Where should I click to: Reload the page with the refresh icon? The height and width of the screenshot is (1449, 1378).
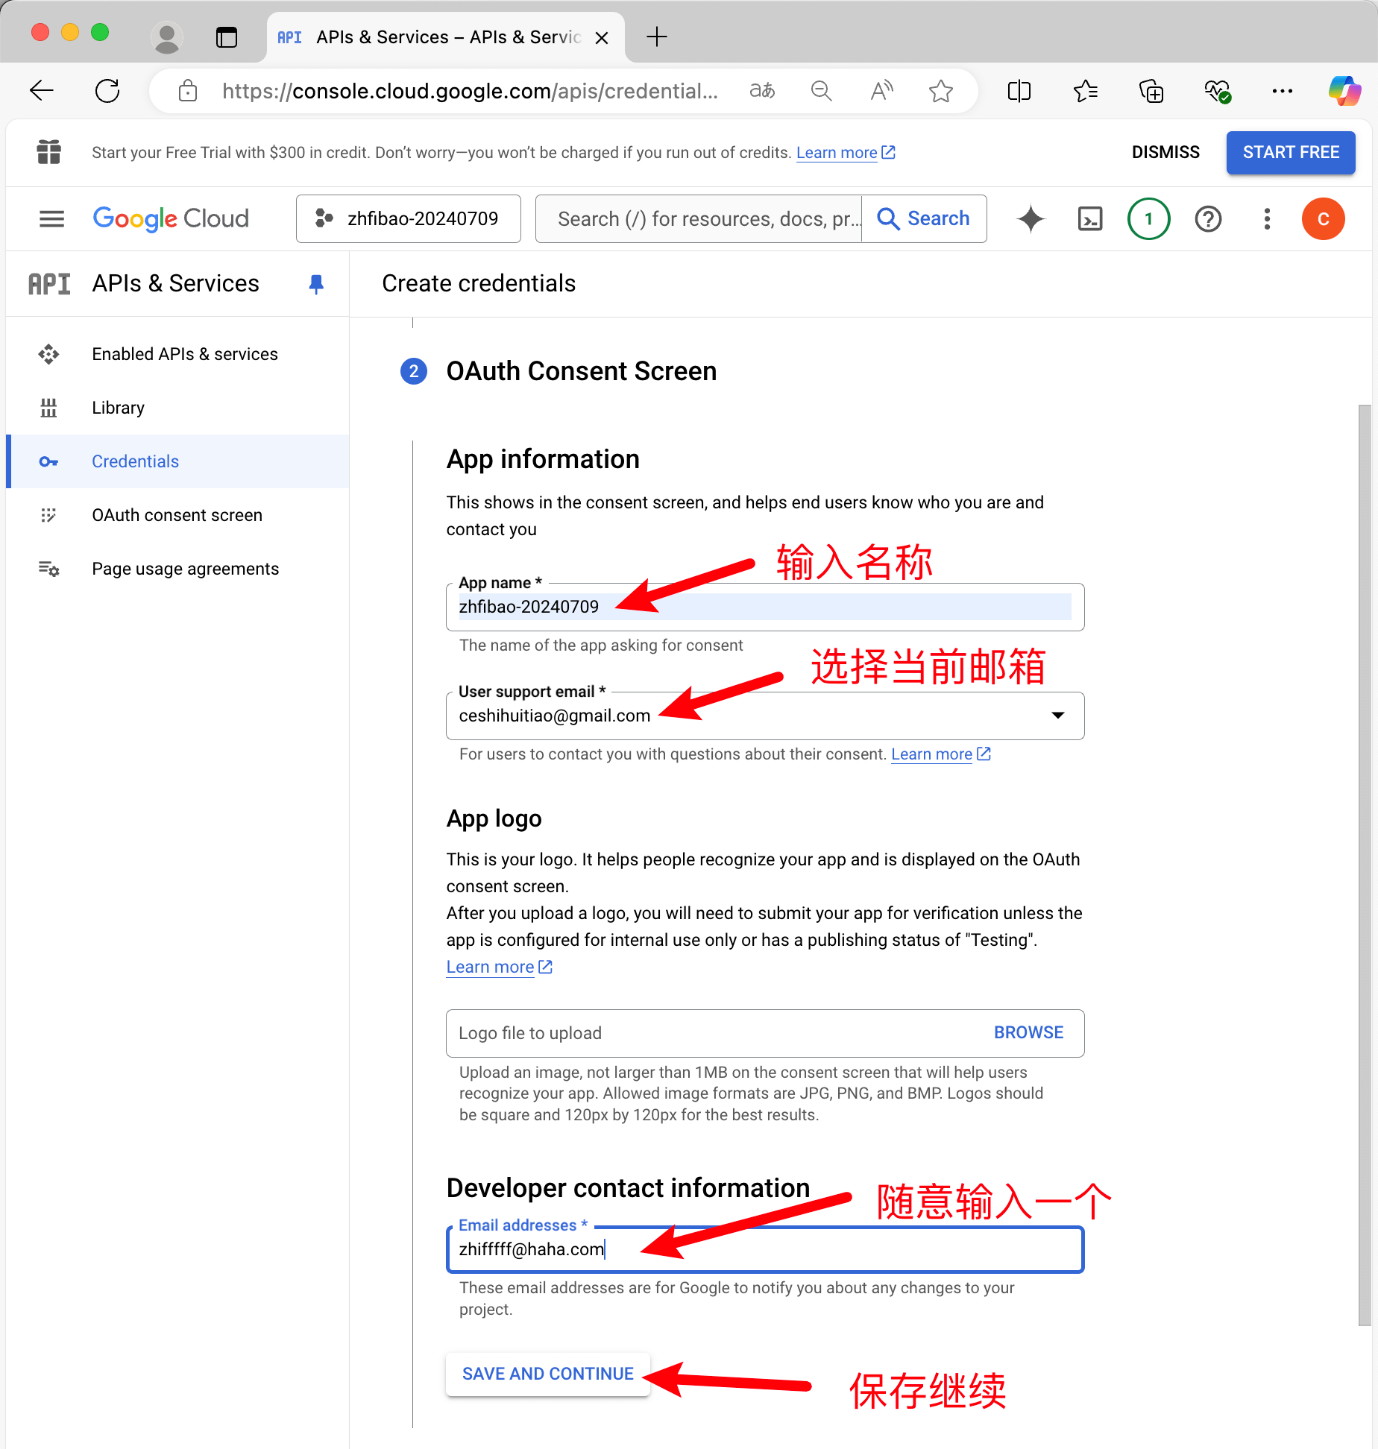click(x=107, y=91)
